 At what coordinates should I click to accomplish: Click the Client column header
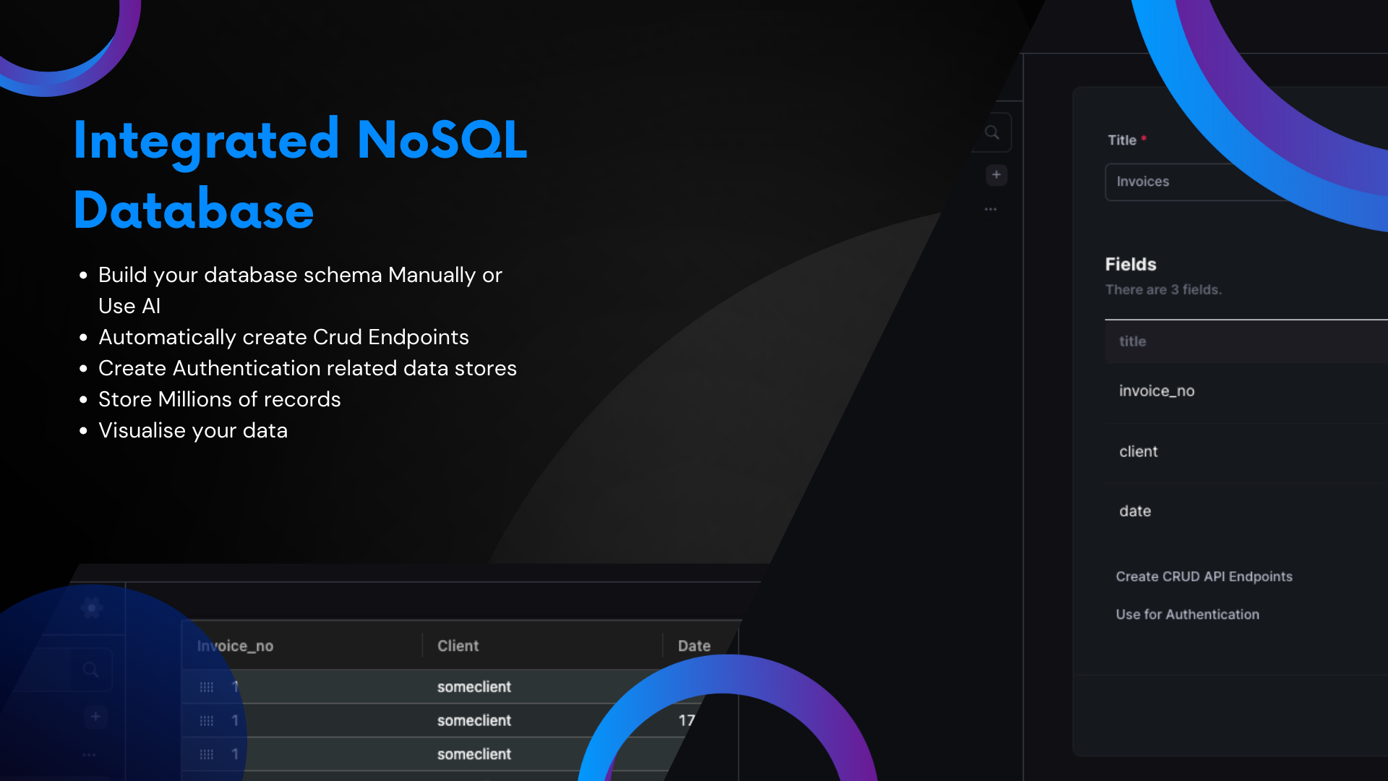tap(458, 646)
